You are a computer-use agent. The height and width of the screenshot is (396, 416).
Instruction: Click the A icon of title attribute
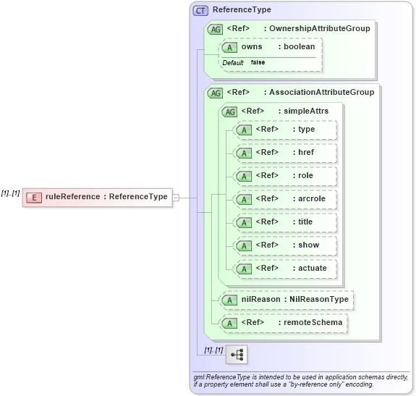[x=244, y=223]
